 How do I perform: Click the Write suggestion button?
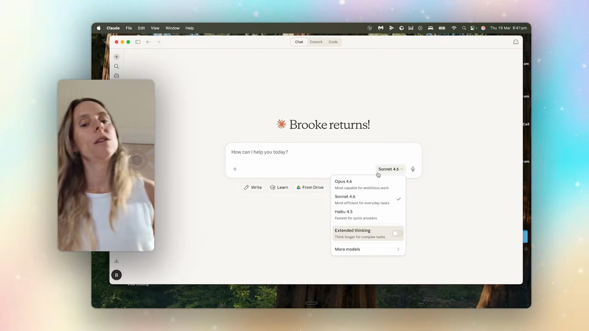253,188
